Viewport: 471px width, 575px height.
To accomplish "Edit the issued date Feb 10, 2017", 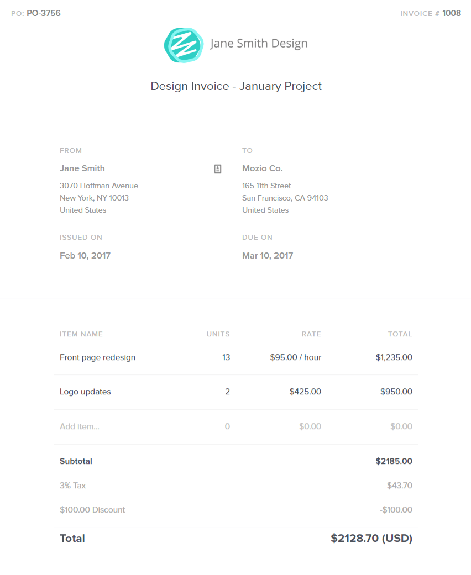I will tap(85, 256).
